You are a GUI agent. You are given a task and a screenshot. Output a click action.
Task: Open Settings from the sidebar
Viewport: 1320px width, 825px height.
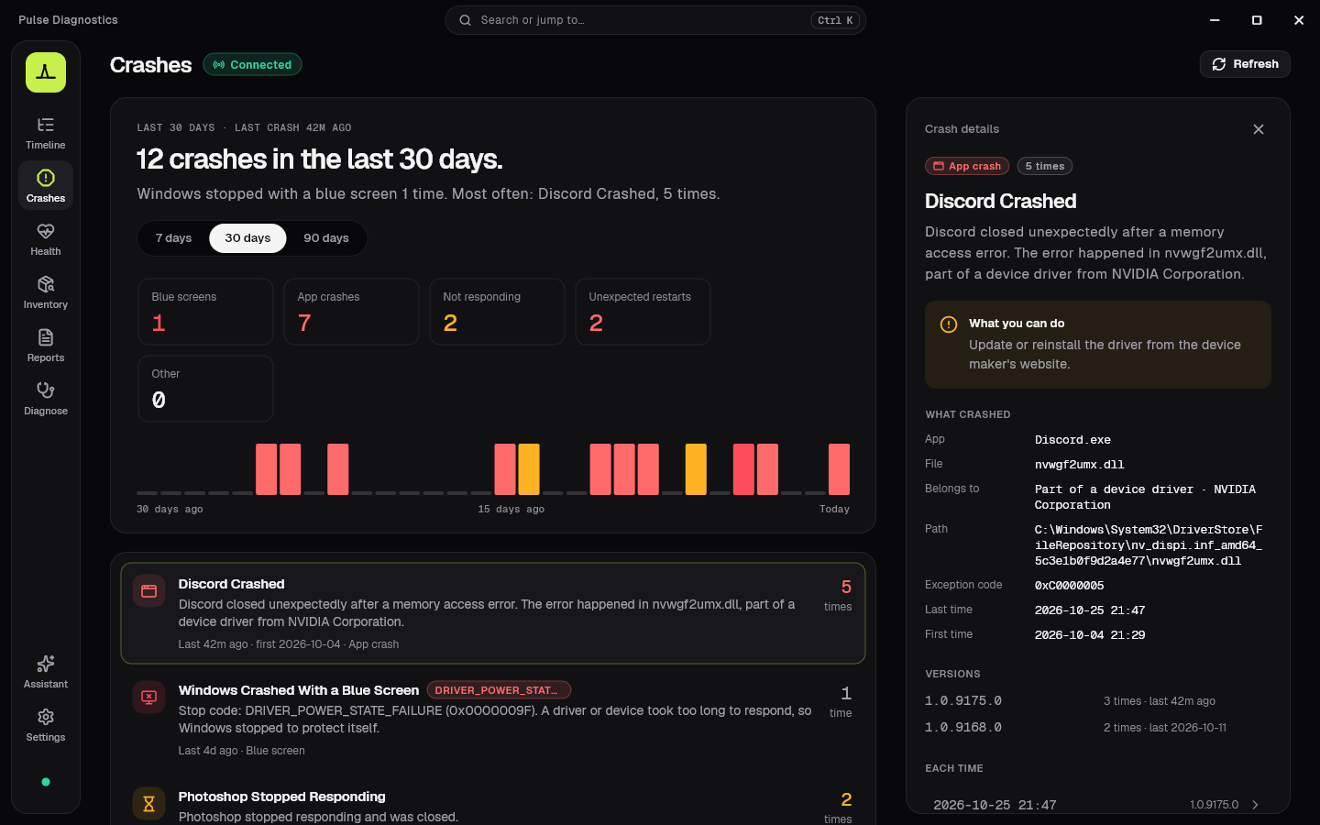(x=46, y=725)
